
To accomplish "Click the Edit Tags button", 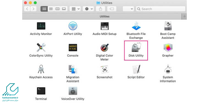I will [112, 9].
